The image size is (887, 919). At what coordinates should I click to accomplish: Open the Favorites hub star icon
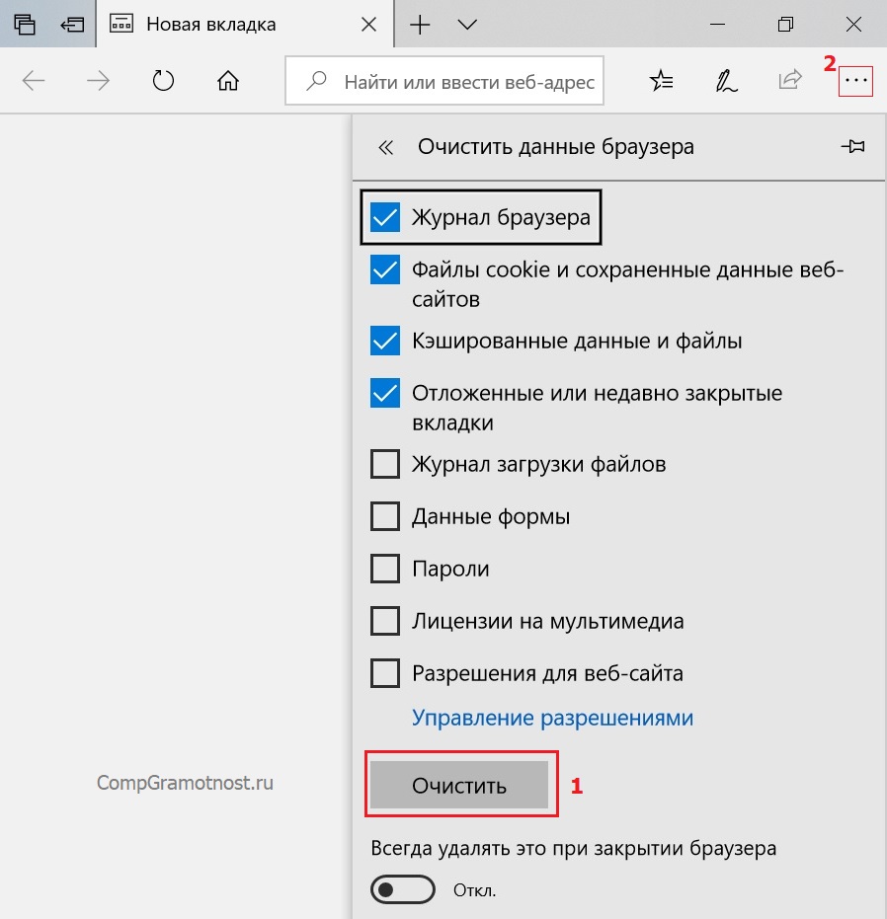pos(661,81)
